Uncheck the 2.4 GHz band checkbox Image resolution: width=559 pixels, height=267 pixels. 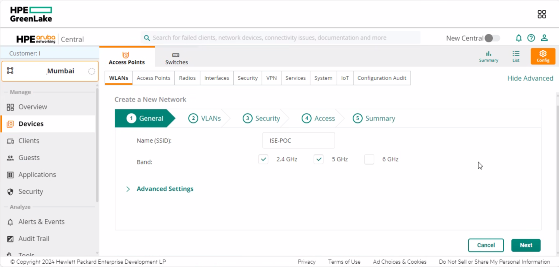tap(263, 159)
